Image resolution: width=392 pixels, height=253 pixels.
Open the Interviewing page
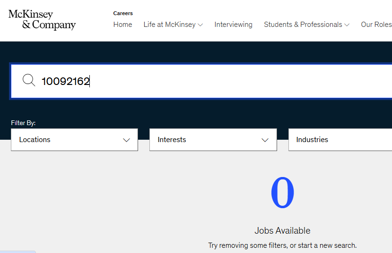[233, 25]
